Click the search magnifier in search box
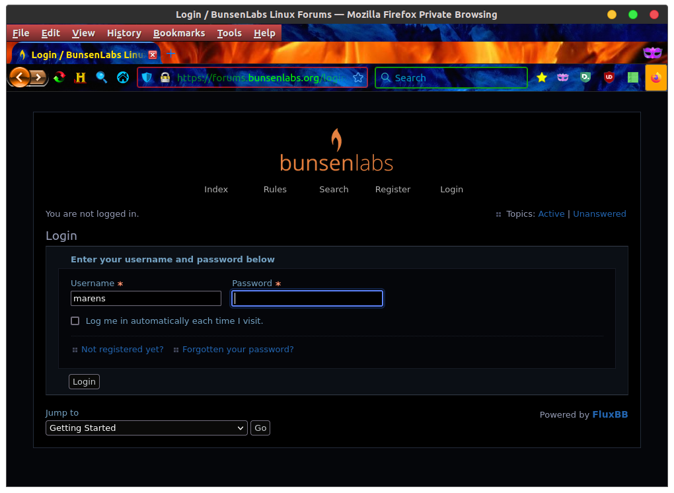 coord(386,77)
